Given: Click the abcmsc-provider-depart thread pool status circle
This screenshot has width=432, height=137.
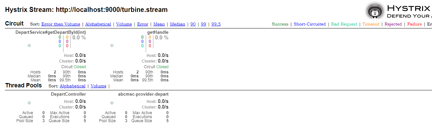Looking at the screenshot, I should click(x=112, y=103).
